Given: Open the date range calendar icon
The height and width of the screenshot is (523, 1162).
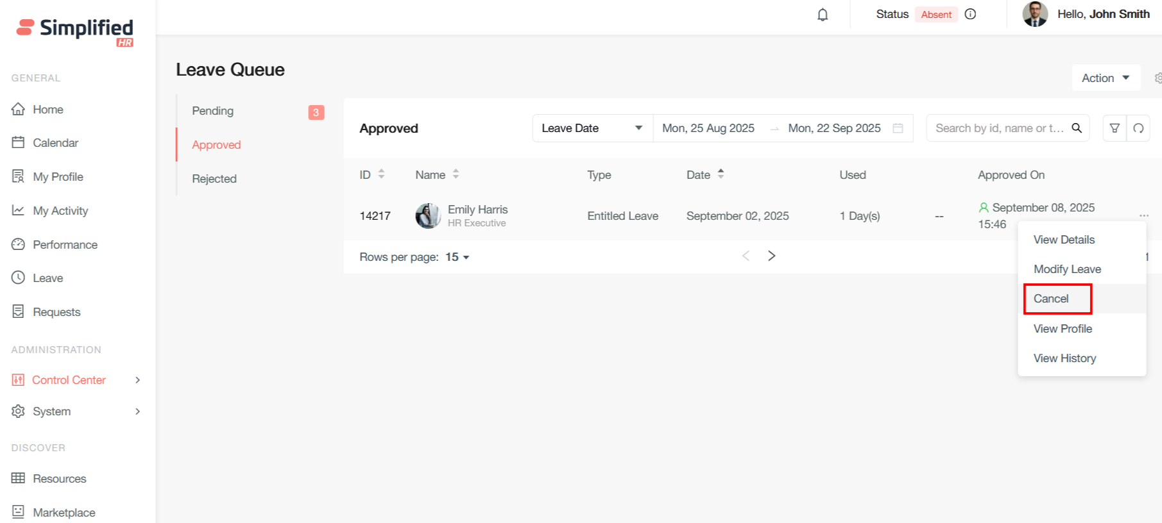Looking at the screenshot, I should pos(898,128).
